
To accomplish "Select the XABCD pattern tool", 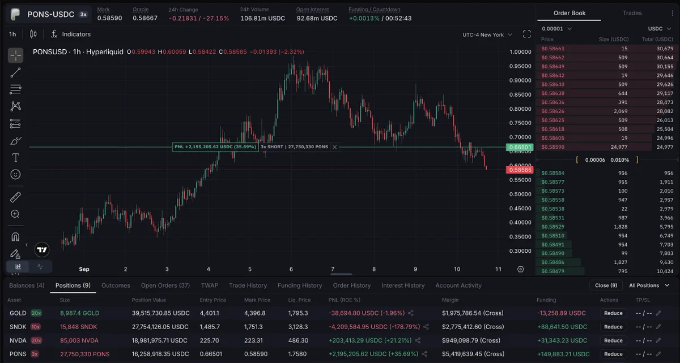I will (15, 106).
